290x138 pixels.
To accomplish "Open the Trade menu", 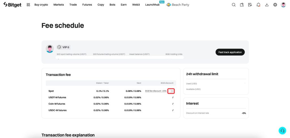I will (x=73, y=5).
